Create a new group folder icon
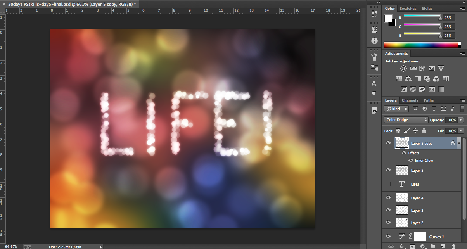This screenshot has height=249, width=467. click(x=433, y=246)
